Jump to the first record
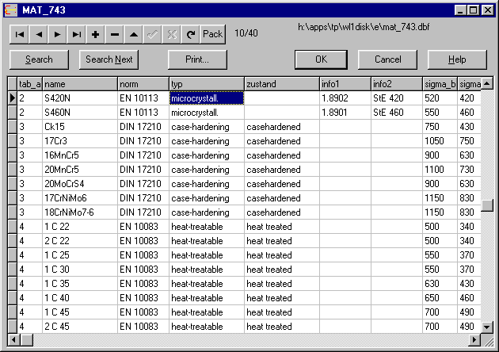The image size is (499, 352). coord(19,34)
